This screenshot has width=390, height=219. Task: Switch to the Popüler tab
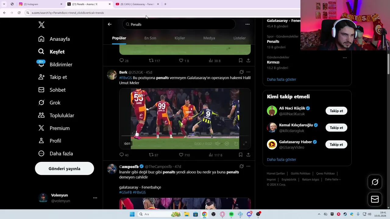(119, 38)
